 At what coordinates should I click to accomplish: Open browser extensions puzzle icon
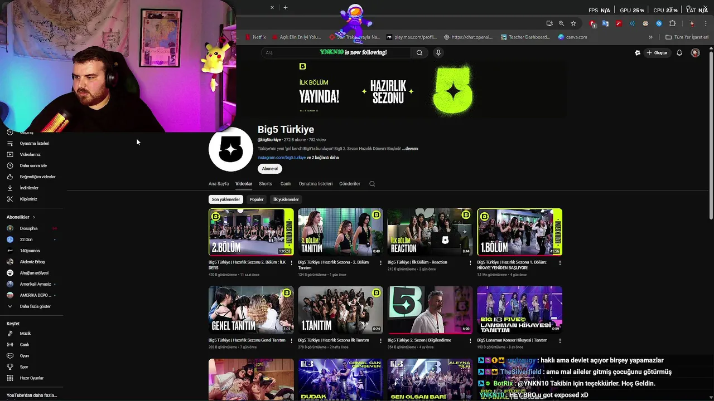click(x=672, y=23)
